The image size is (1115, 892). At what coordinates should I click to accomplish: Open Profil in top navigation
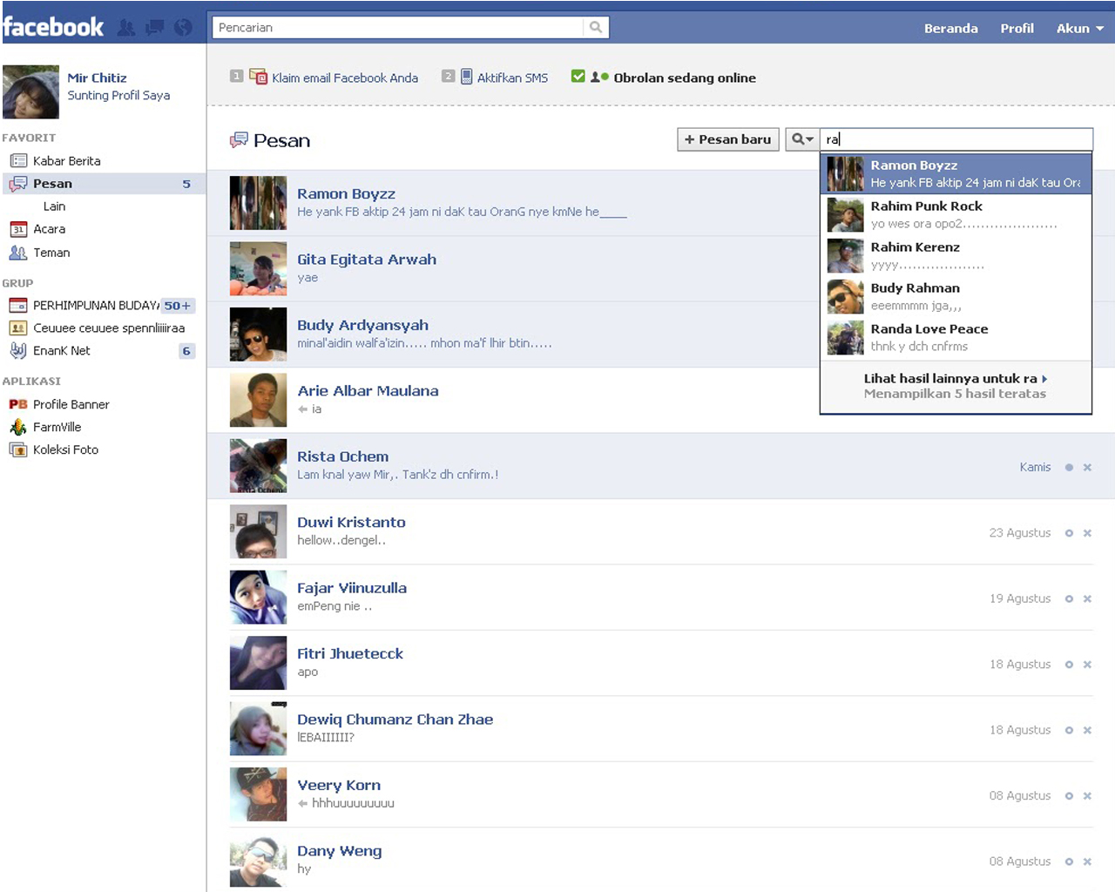click(x=1017, y=28)
